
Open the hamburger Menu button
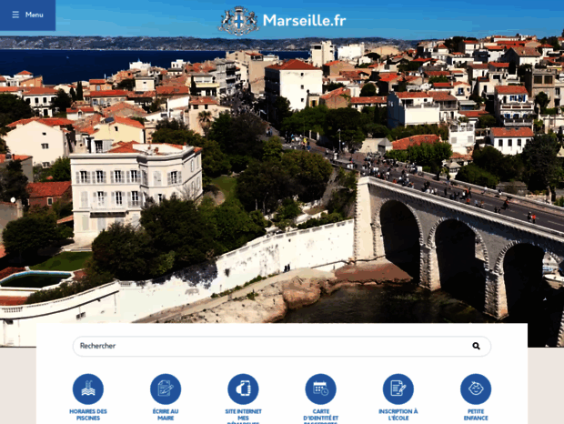pyautogui.click(x=27, y=15)
